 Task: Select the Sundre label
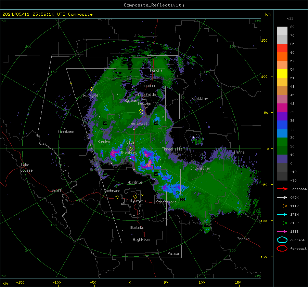[104, 141]
